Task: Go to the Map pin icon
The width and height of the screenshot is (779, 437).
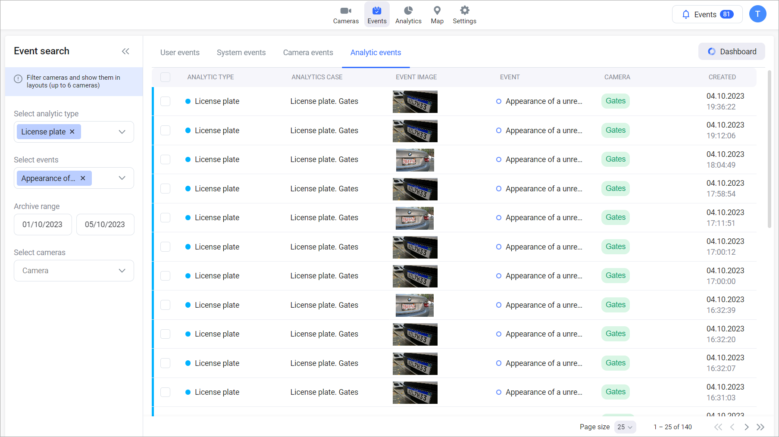Action: [x=437, y=11]
